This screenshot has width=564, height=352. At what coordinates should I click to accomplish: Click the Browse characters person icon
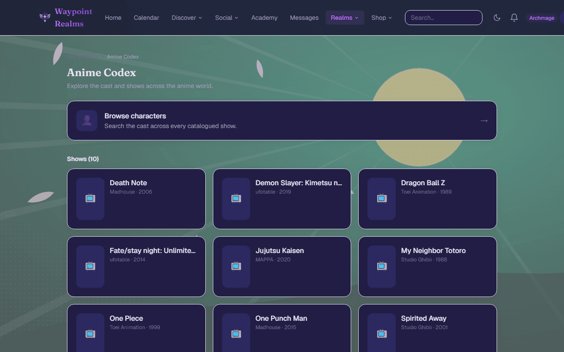[x=87, y=121]
